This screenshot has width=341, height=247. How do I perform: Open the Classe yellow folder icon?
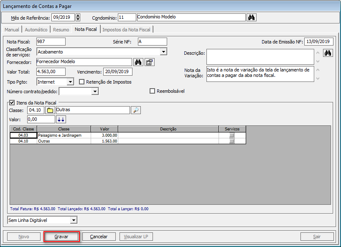pyautogui.click(x=50, y=110)
